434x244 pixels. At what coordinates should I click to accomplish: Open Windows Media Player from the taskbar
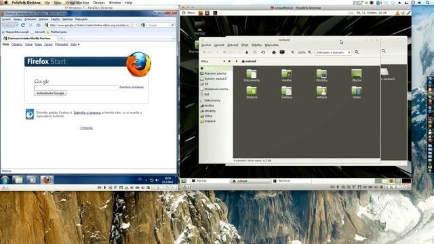tap(33, 180)
